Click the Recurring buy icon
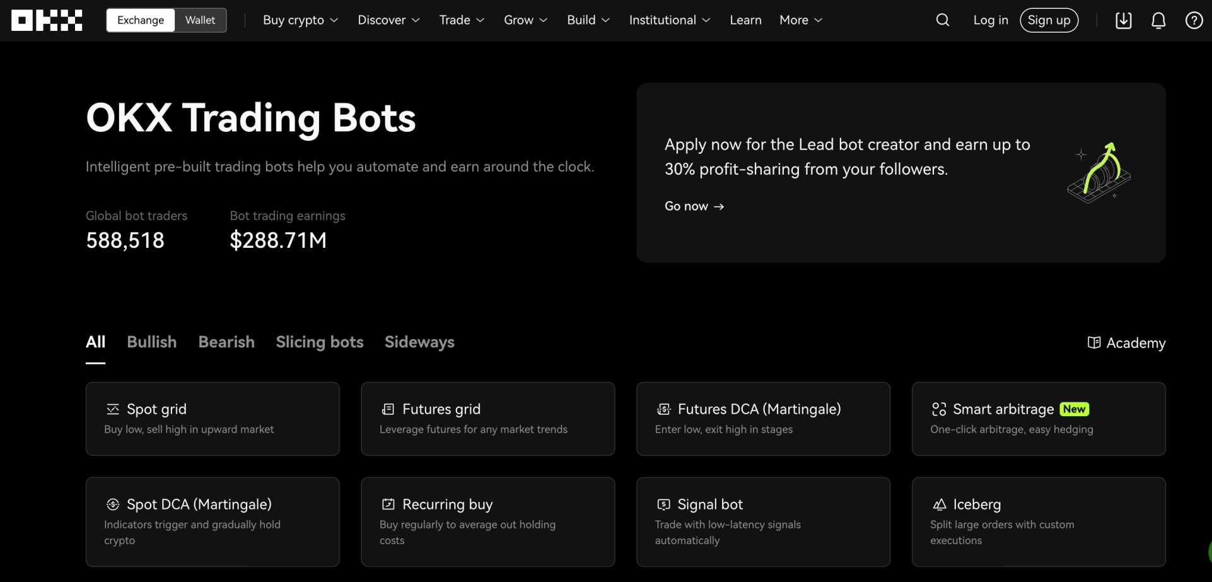 click(x=388, y=504)
